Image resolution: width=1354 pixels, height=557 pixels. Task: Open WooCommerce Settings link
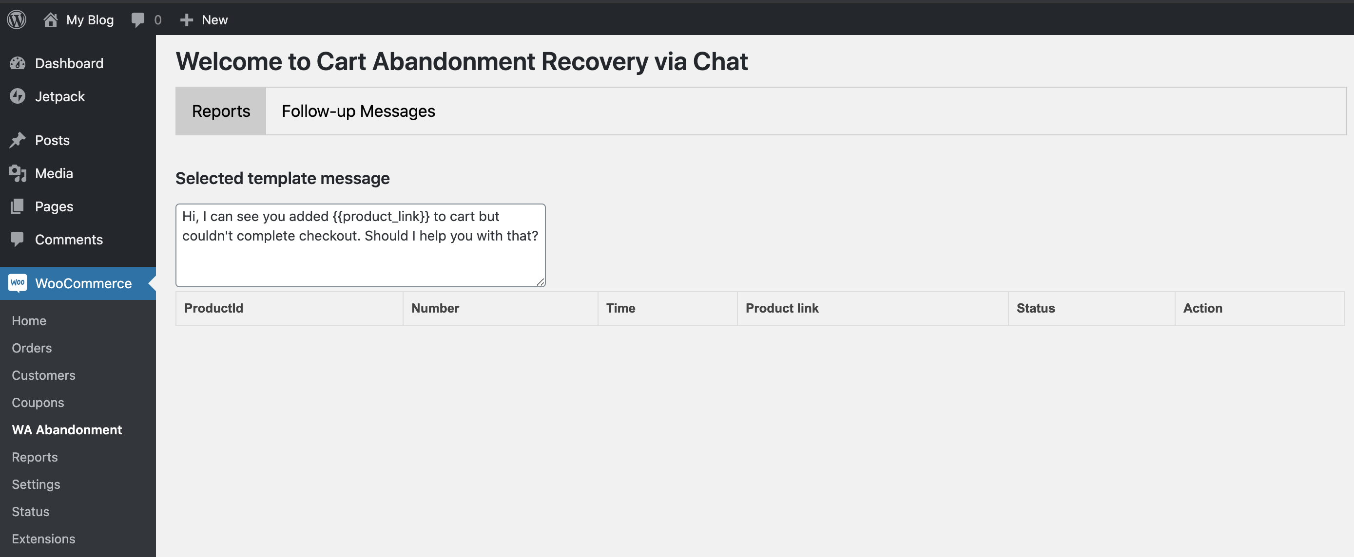click(36, 484)
